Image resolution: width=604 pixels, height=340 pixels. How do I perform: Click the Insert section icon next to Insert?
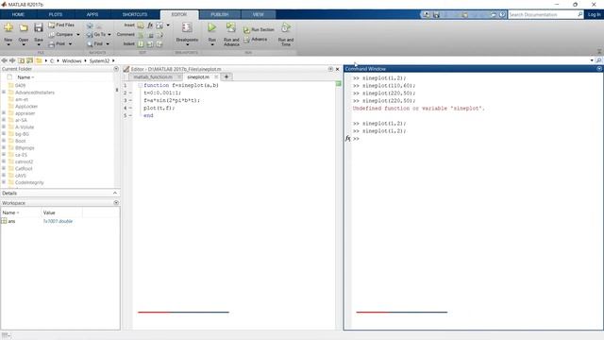[x=141, y=25]
